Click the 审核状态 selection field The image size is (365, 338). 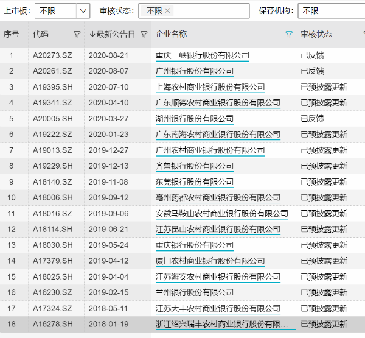[x=194, y=11]
